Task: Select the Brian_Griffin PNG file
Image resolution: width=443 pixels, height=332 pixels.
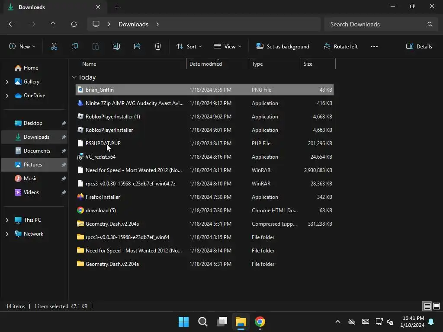Action: pos(205,90)
